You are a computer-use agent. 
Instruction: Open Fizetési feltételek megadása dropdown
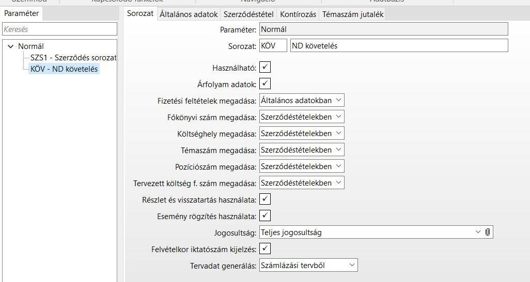pyautogui.click(x=338, y=100)
